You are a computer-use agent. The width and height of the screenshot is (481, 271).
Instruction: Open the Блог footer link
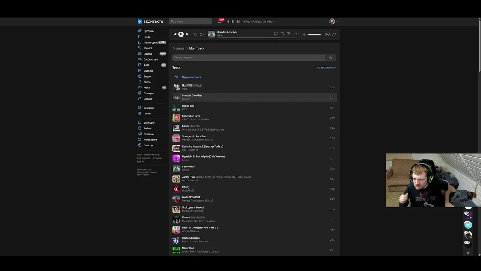click(x=139, y=155)
